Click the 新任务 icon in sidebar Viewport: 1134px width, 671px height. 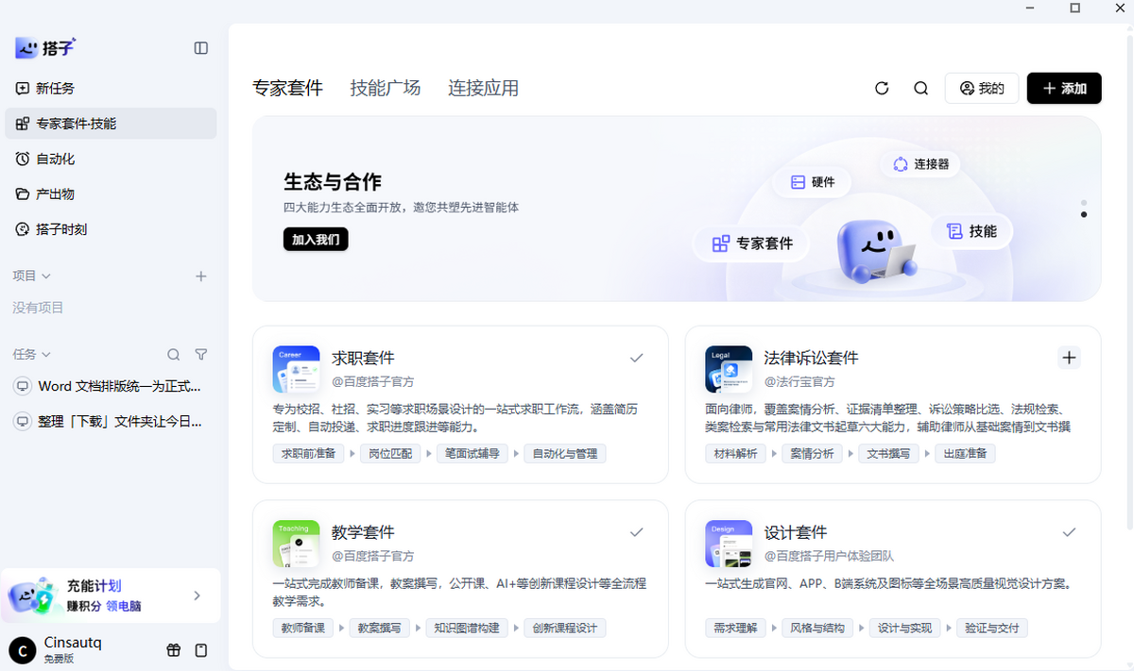(x=23, y=88)
